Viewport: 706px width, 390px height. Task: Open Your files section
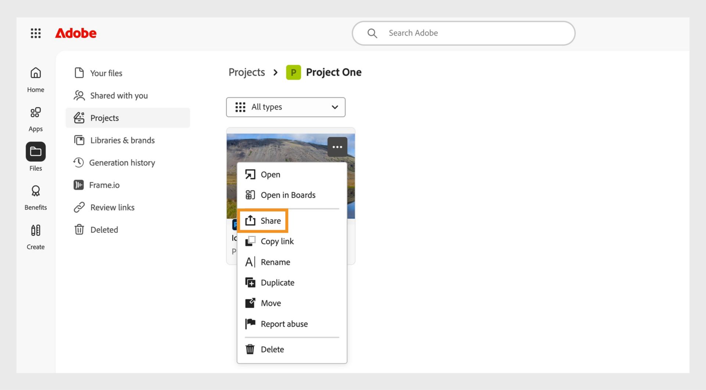coord(128,73)
